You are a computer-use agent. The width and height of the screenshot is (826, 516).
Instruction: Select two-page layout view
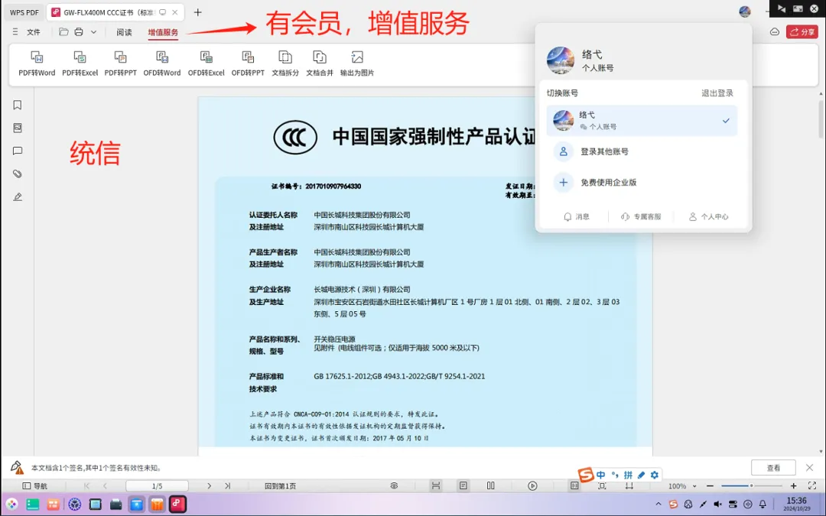490,486
